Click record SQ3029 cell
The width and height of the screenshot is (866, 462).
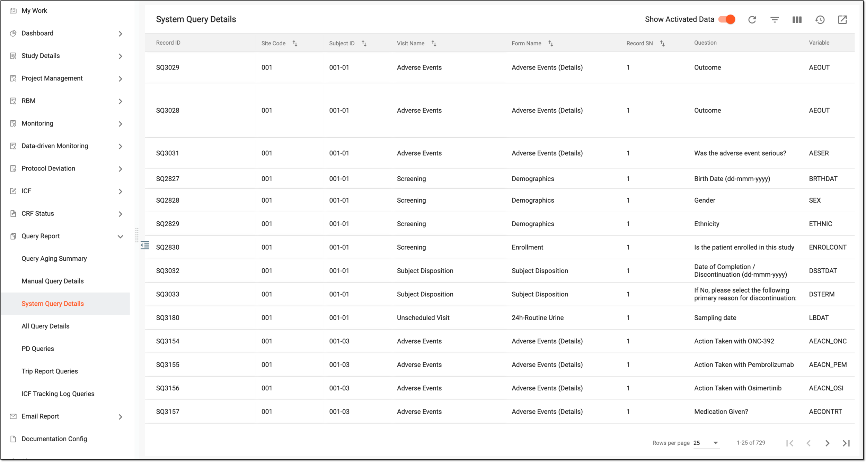[168, 67]
